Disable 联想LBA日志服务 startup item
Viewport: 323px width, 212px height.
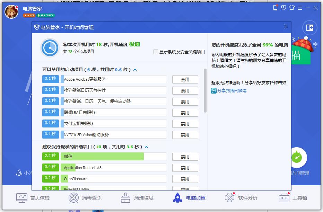185,113
